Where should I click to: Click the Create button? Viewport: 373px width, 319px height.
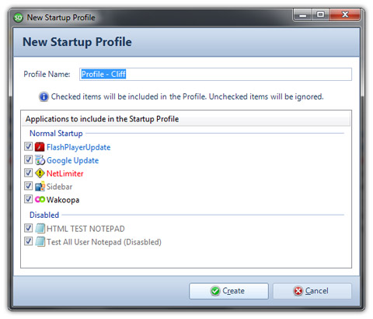(x=228, y=291)
